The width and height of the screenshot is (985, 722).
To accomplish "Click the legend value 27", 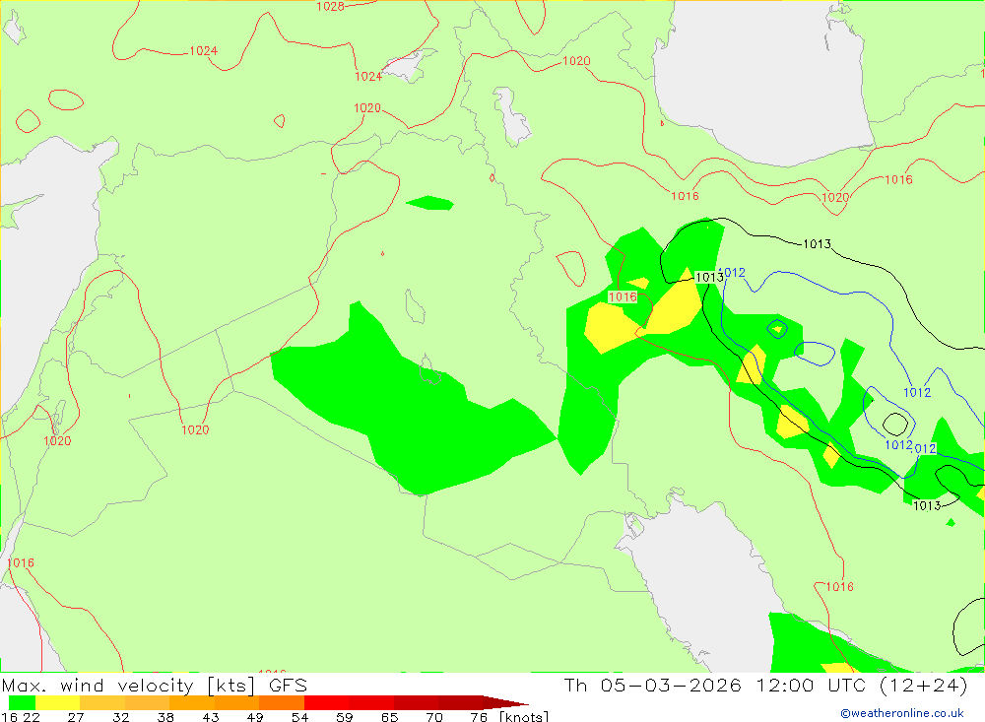I will coord(76,717).
